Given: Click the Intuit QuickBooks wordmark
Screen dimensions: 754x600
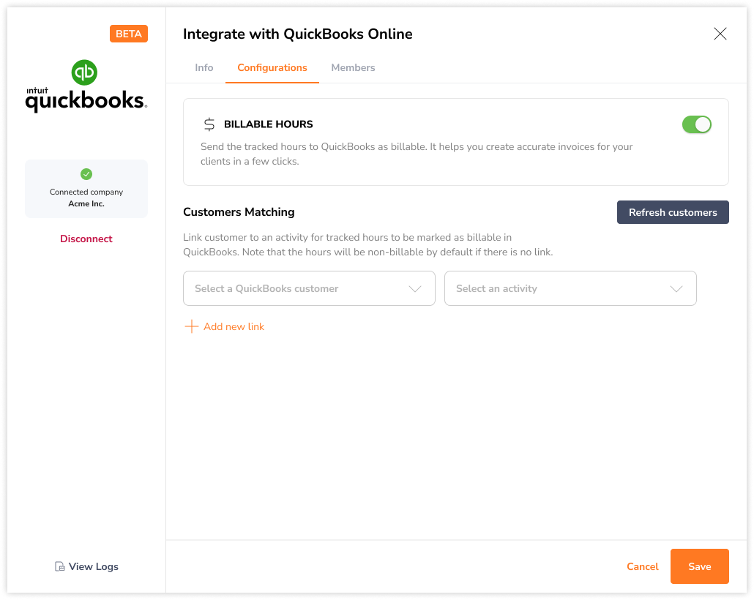Looking at the screenshot, I should click(x=85, y=100).
